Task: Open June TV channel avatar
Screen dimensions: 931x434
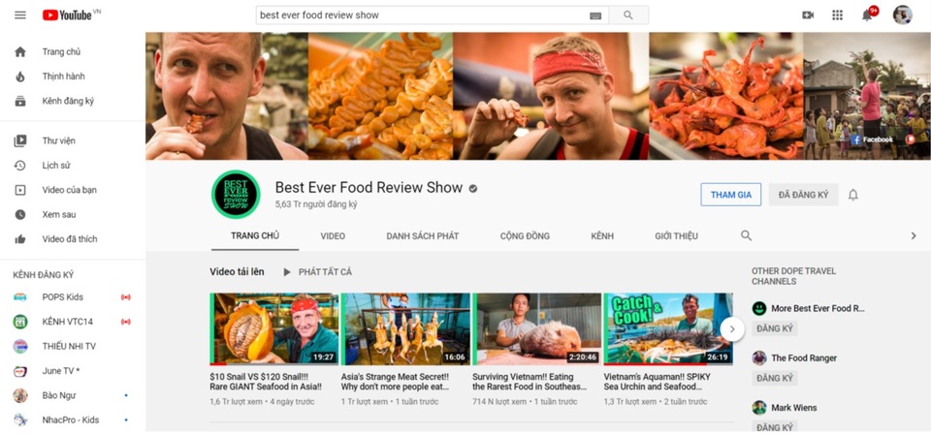Action: 20,371
